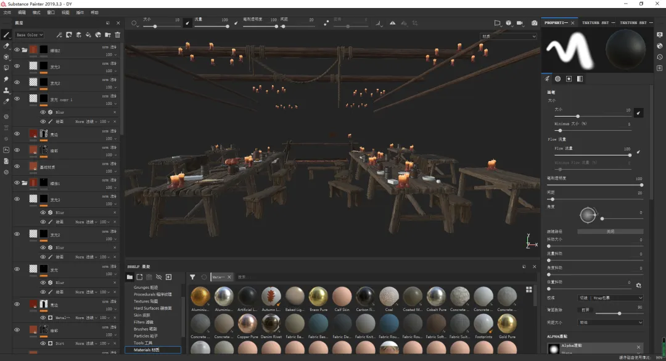Click the delete layer trash icon
Screen dimensions: 666x361
pos(117,35)
